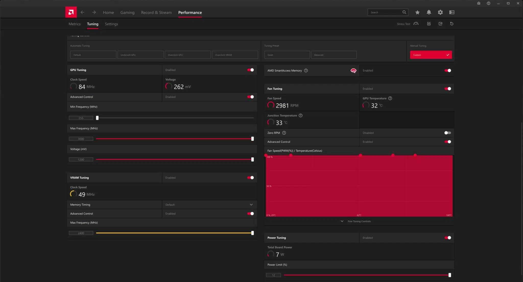Viewport: 523px width, 282px height.
Task: Toggle AMD SmartAccess Memory switch
Action: [x=448, y=70]
